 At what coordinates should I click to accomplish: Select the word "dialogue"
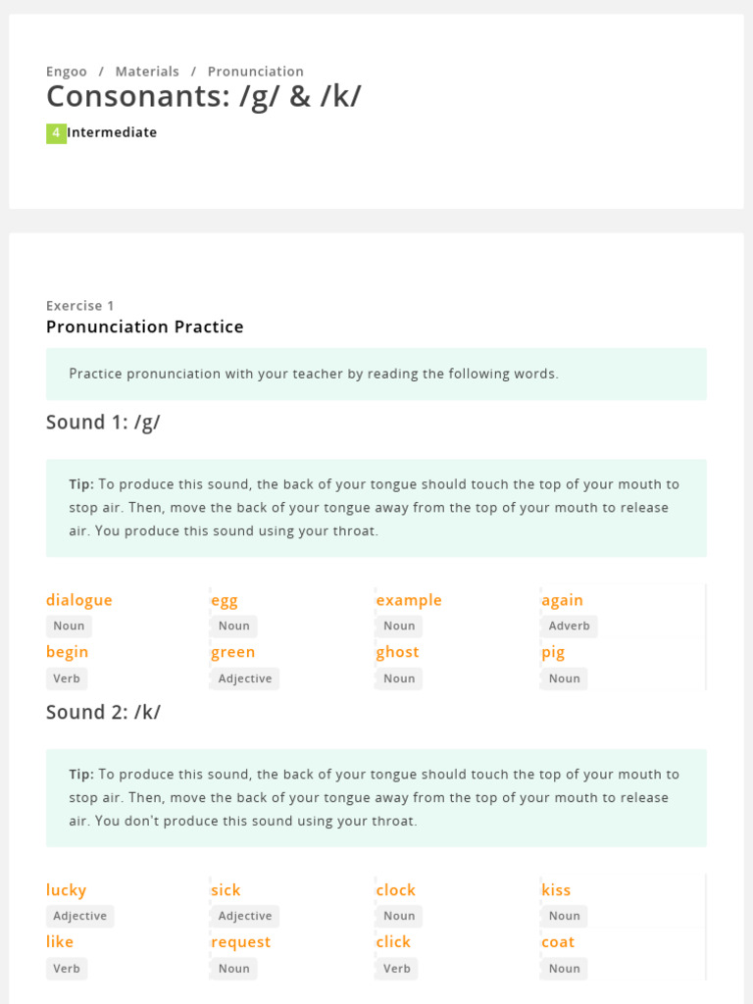click(79, 600)
